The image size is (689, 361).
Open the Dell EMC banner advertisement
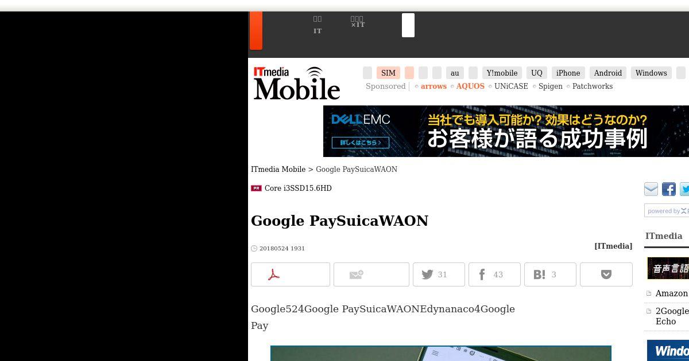(x=506, y=131)
